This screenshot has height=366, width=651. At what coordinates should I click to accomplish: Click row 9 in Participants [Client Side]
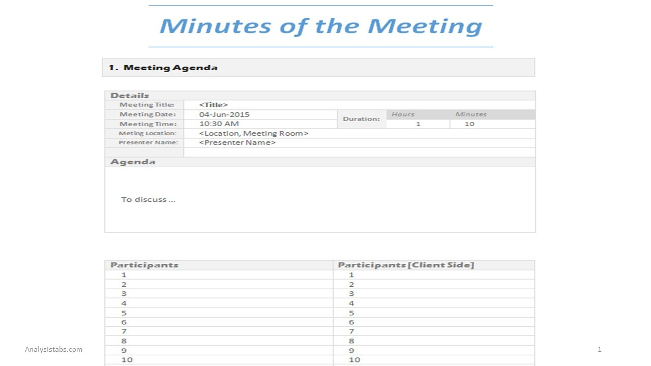(434, 350)
